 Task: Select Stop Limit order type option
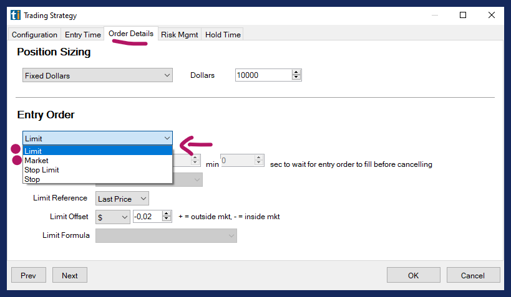click(97, 170)
